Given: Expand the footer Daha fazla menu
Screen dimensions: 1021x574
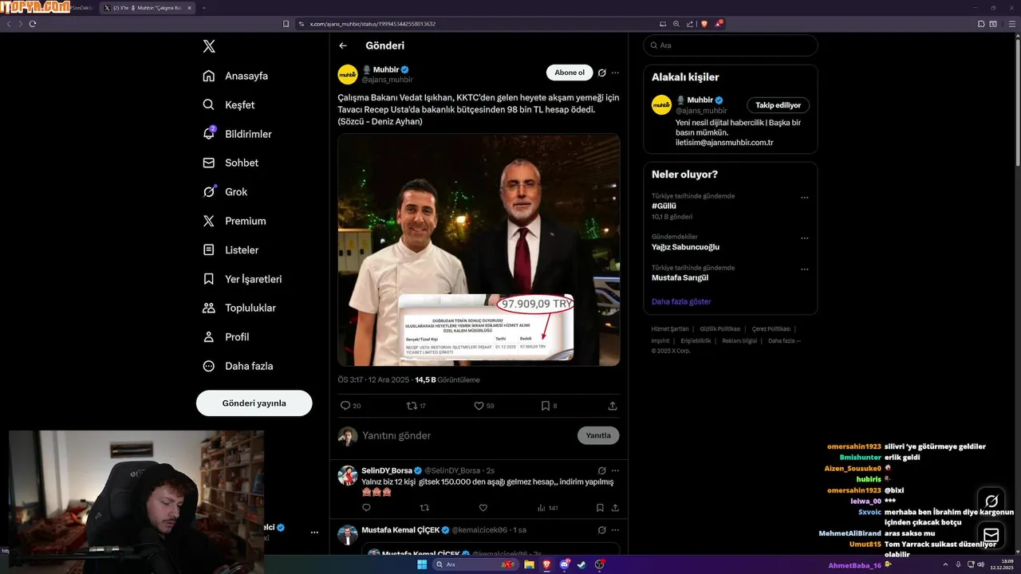Looking at the screenshot, I should click(784, 340).
